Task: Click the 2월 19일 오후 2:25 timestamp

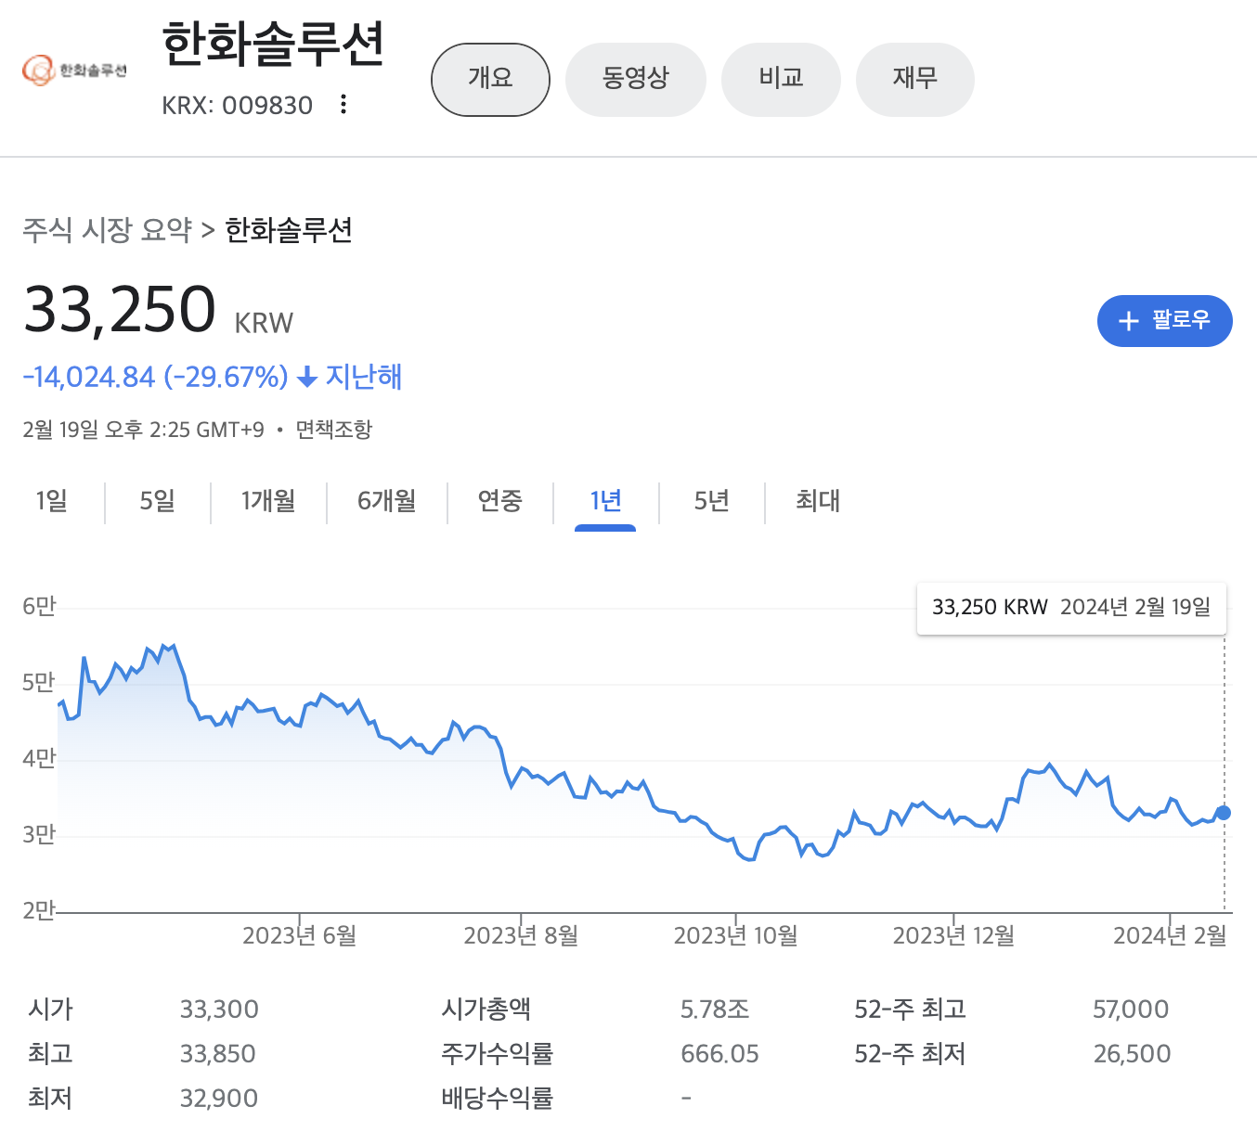Action: pyautogui.click(x=143, y=430)
